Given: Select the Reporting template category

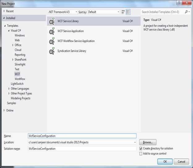Looking at the screenshot, I should [x=20, y=55].
